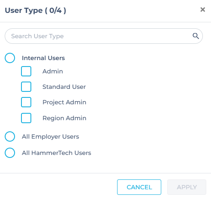Click the 'Admin' option label text

53,71
